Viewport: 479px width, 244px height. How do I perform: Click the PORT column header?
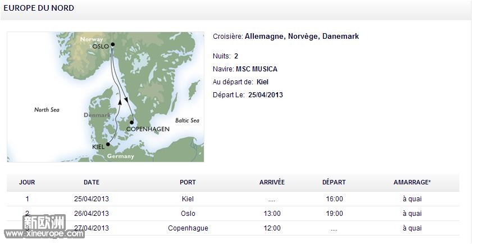coord(188,182)
